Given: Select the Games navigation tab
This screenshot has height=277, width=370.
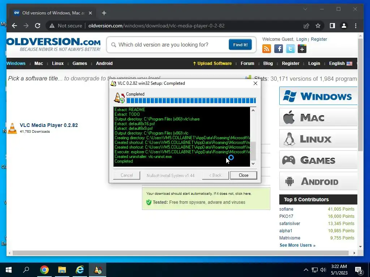Looking at the screenshot, I should tap(80, 63).
